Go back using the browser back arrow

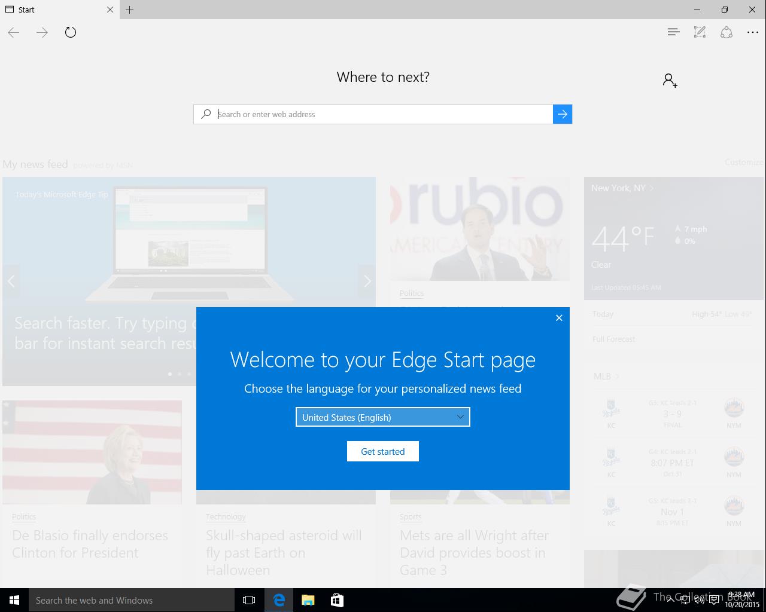[14, 32]
